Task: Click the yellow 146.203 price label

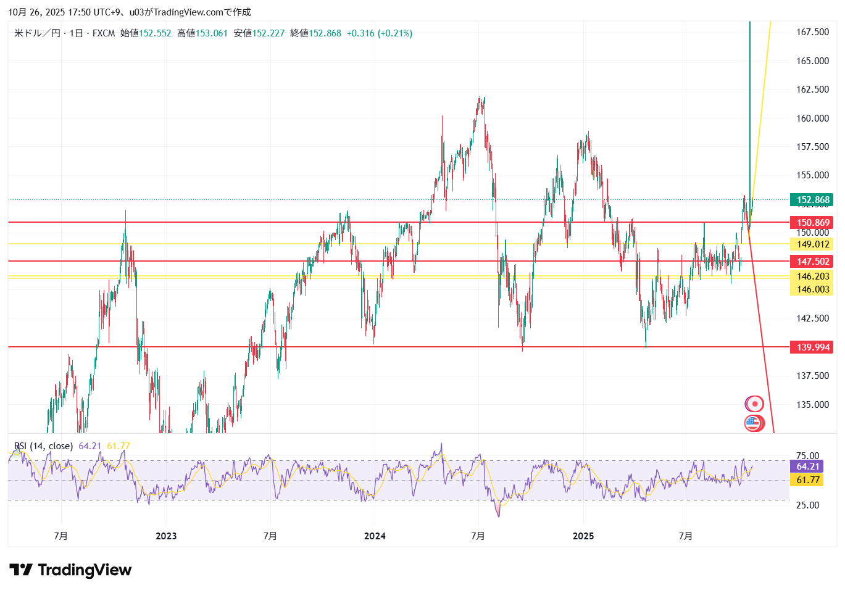Action: [x=812, y=276]
